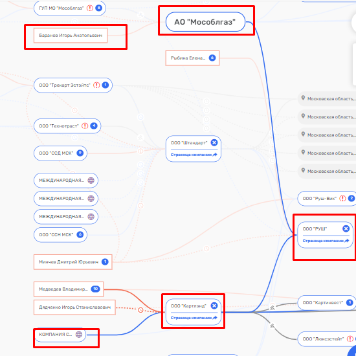The width and height of the screenshot is (356, 356).
Task: Expand badge 6 on Рыбина Елена node
Action: 212,58
